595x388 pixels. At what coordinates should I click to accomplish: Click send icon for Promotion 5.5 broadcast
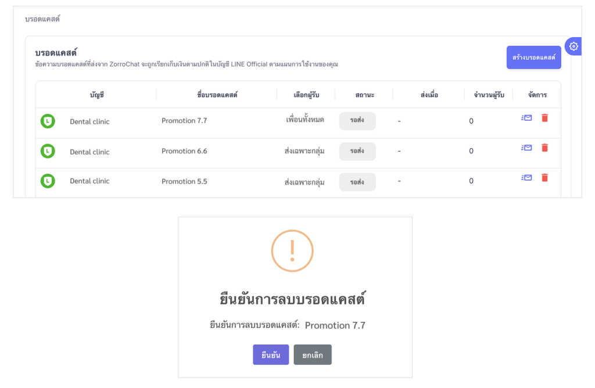(526, 178)
